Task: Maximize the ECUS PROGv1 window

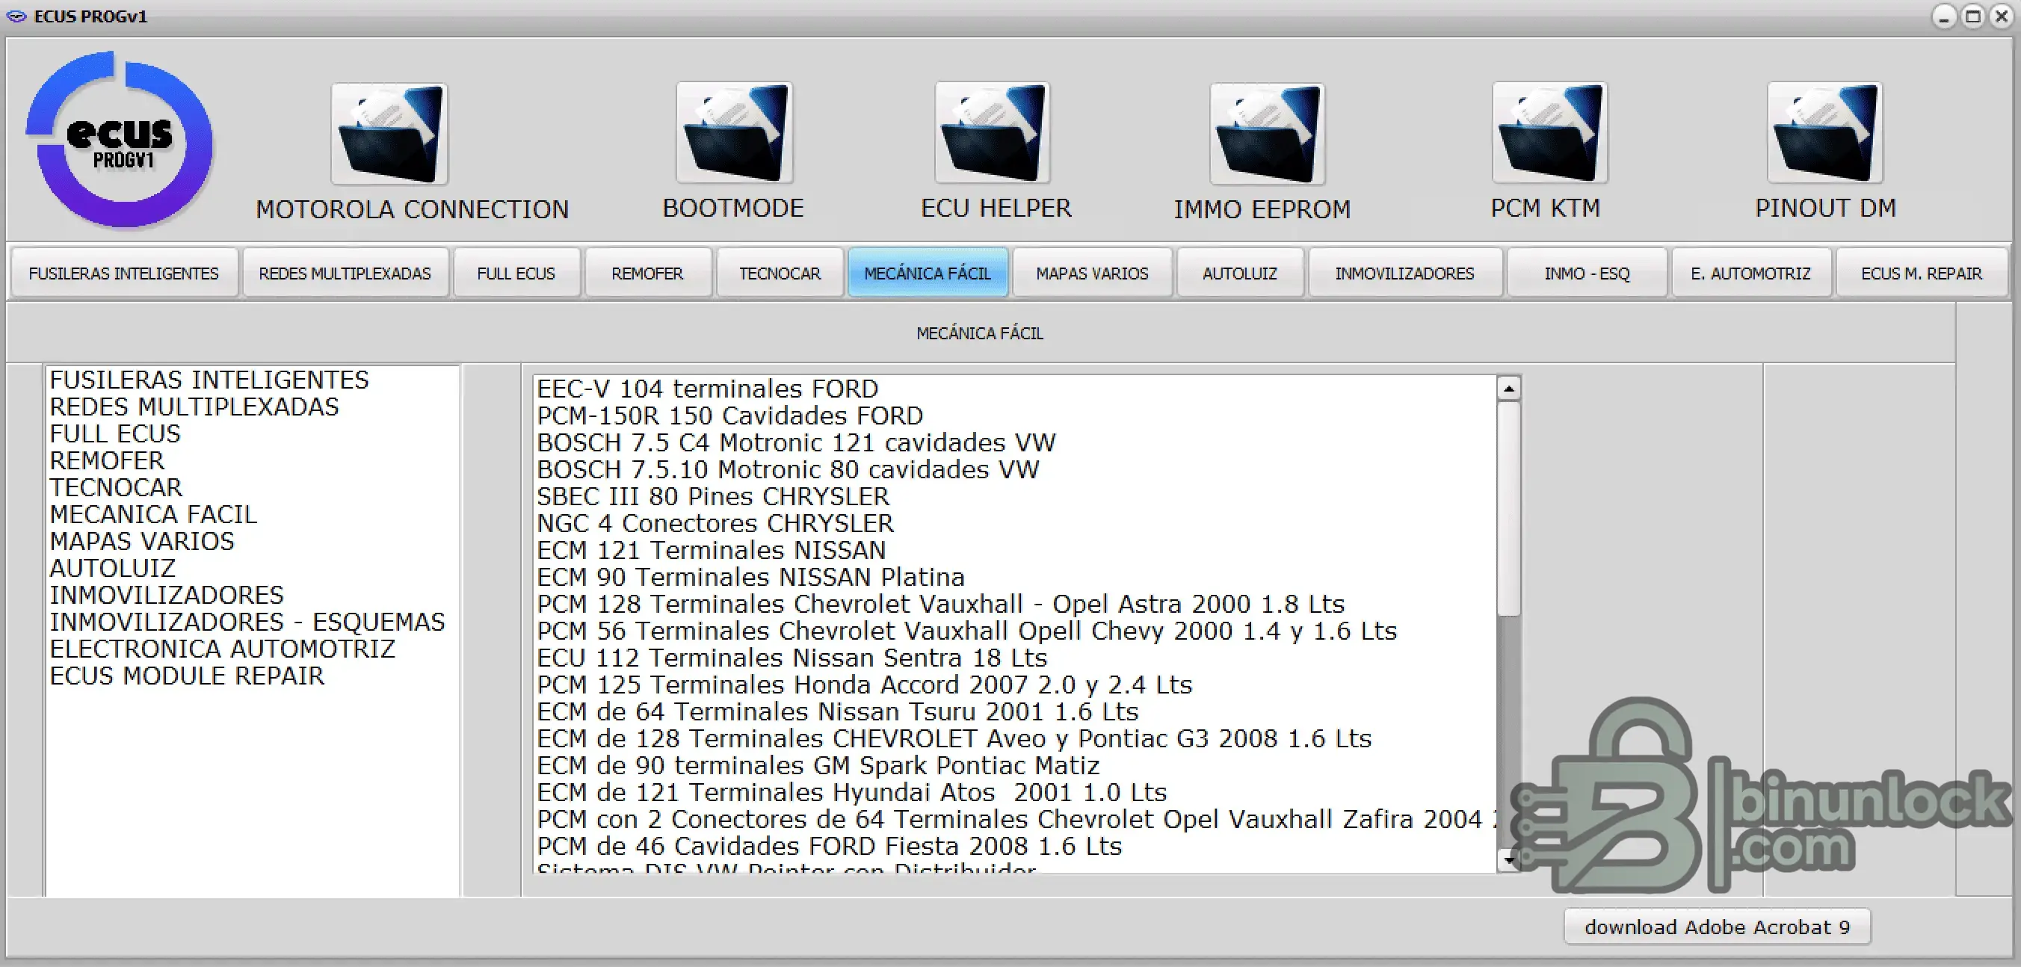Action: (x=1972, y=16)
